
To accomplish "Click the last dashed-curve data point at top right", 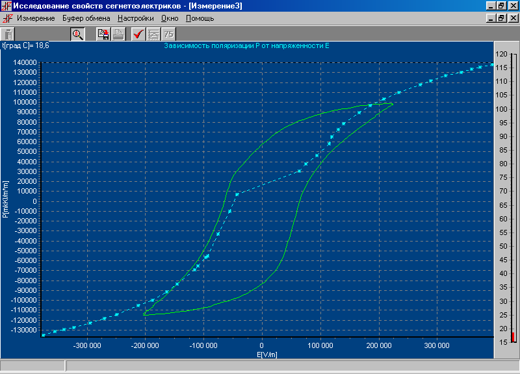I will click(492, 64).
